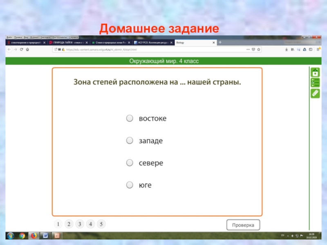
Task: Switch to the Biology tab
Action: [195, 42]
